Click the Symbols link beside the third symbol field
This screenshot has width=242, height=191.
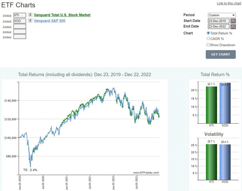pos(7,27)
